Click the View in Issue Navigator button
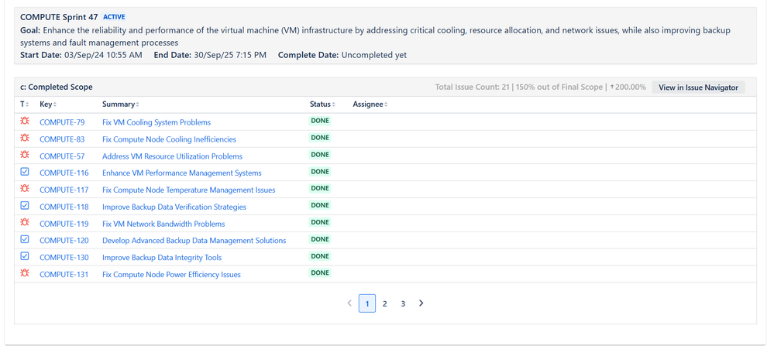774x346 pixels. 699,87
